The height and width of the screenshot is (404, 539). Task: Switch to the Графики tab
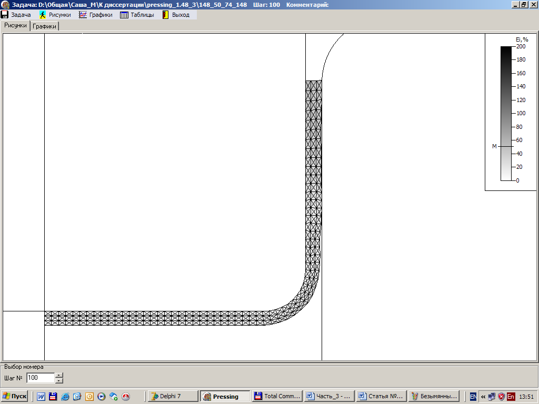[45, 26]
